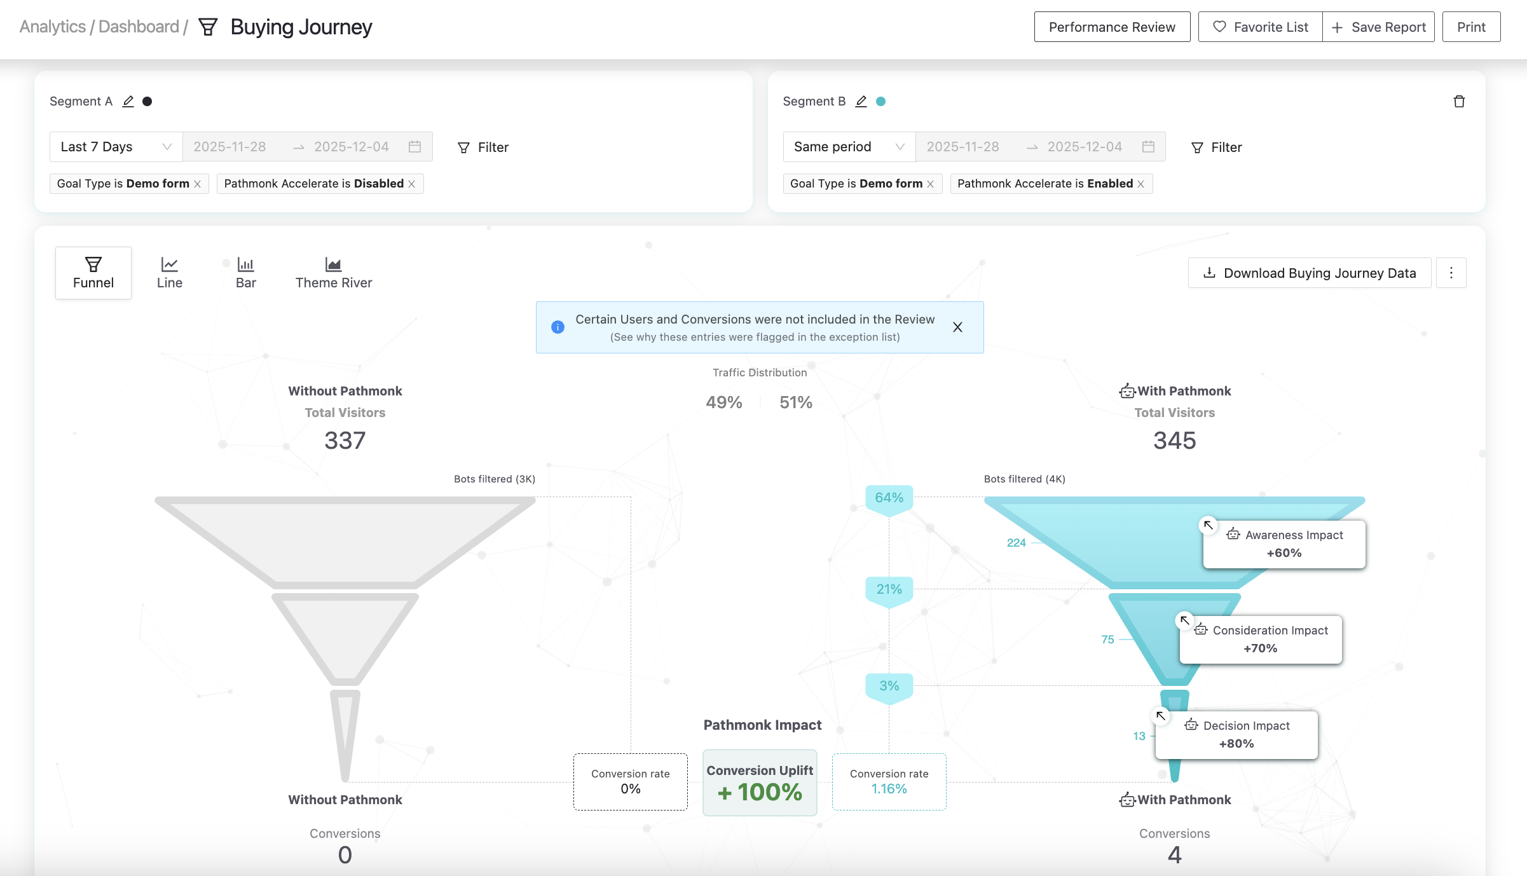Click the Segment B start date field
Screen dimensions: 1527x876
click(x=962, y=147)
